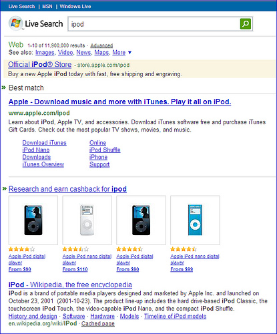Click the Live Search Windows logo

15,23
